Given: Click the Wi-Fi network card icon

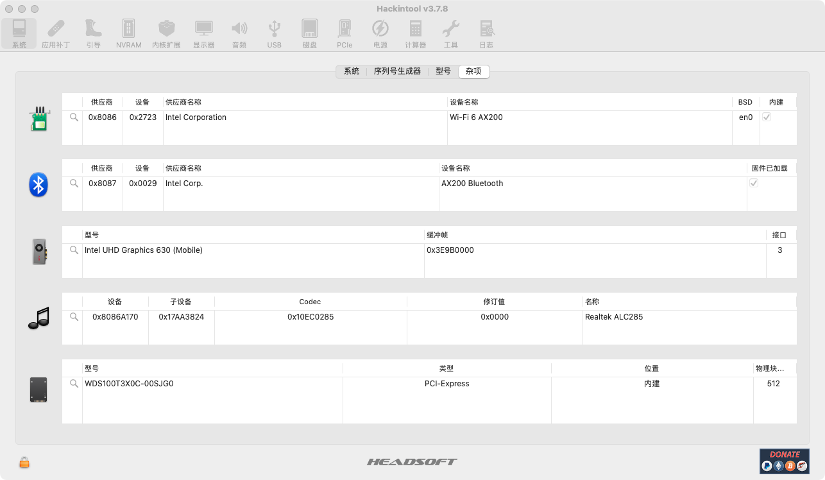Looking at the screenshot, I should [39, 119].
